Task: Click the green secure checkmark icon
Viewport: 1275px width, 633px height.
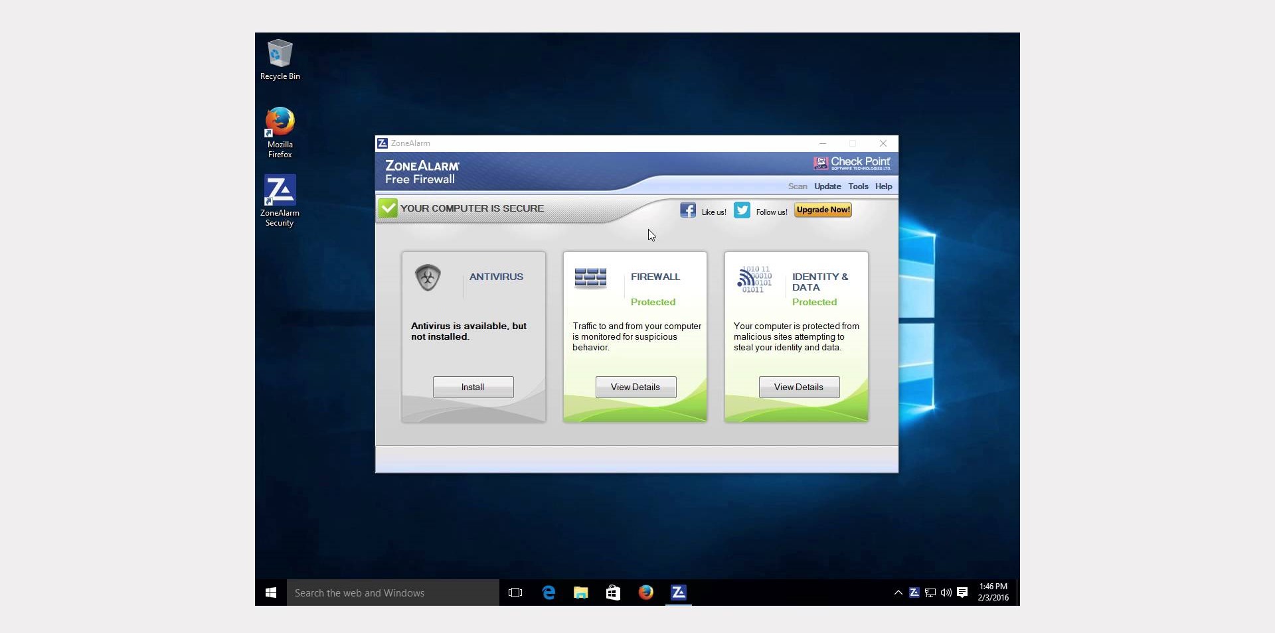Action: pyautogui.click(x=388, y=208)
